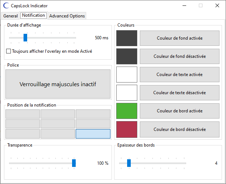Click the red swatch for Couleur de bord désactivée
Screen dimensions: 226x184
click(127, 129)
